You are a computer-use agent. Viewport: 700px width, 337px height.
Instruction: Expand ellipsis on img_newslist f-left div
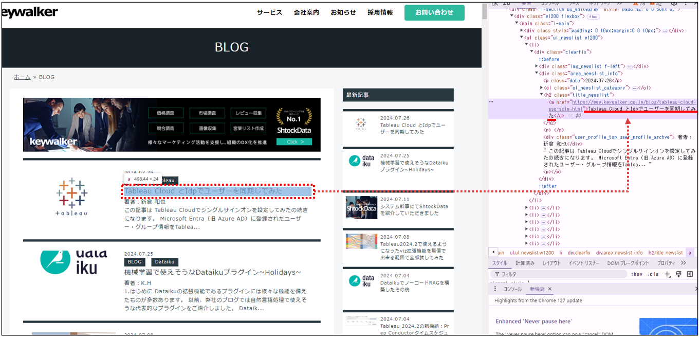pos(629,66)
